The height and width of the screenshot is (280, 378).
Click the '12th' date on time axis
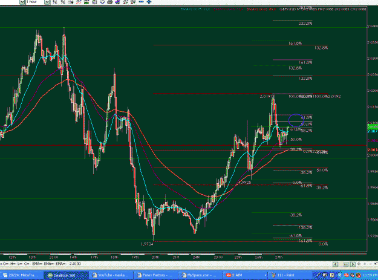coord(12,257)
